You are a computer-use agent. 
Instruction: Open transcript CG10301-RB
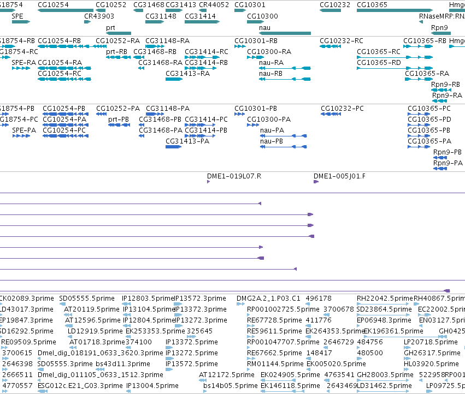tap(256, 40)
